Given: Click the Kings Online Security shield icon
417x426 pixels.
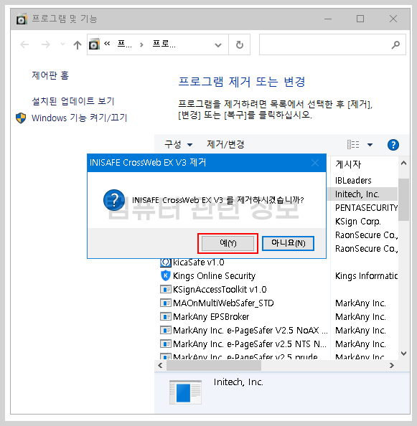Looking at the screenshot, I should [x=166, y=276].
